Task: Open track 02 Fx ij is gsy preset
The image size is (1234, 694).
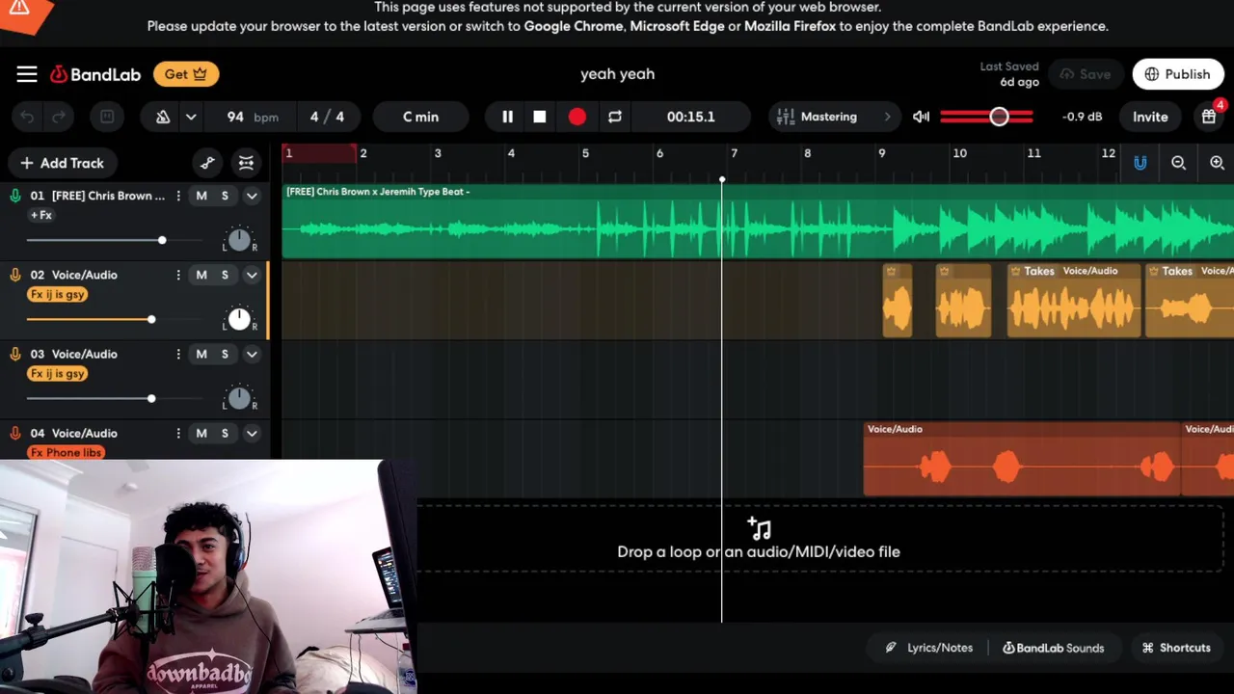Action: [x=58, y=294]
